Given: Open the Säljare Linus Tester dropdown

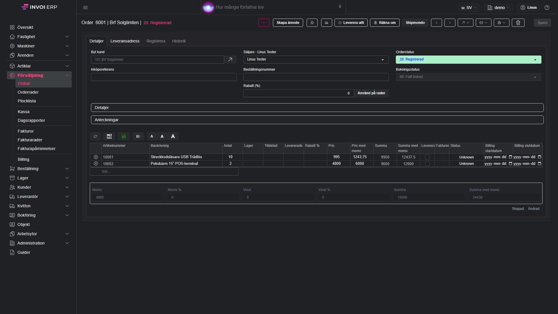Looking at the screenshot, I should (x=316, y=60).
